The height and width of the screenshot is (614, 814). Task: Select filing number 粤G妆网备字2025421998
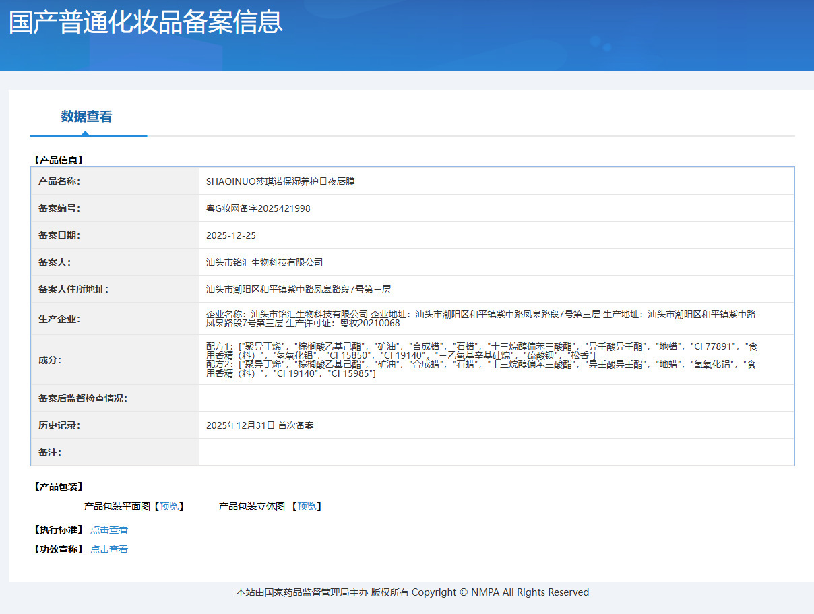(258, 208)
